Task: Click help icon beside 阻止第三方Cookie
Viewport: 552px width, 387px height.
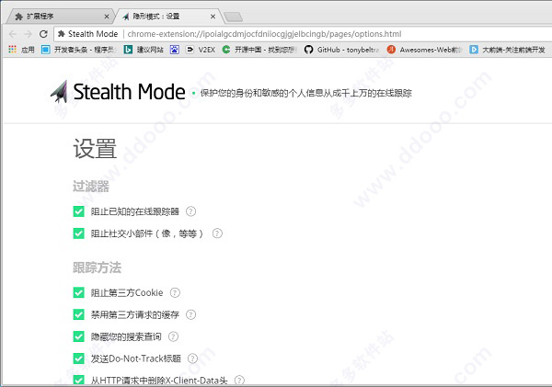Action: tap(175, 292)
